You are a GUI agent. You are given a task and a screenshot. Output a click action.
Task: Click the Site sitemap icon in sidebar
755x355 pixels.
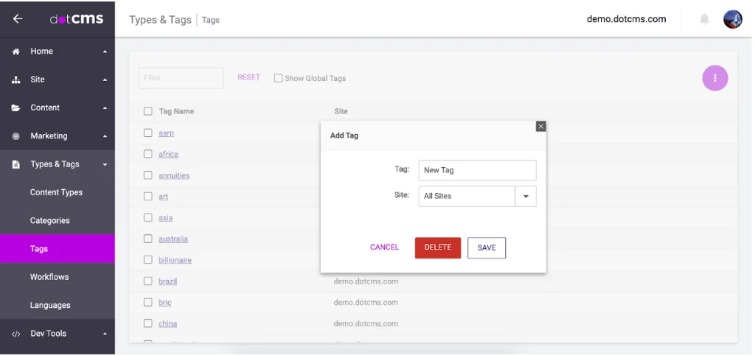(15, 80)
